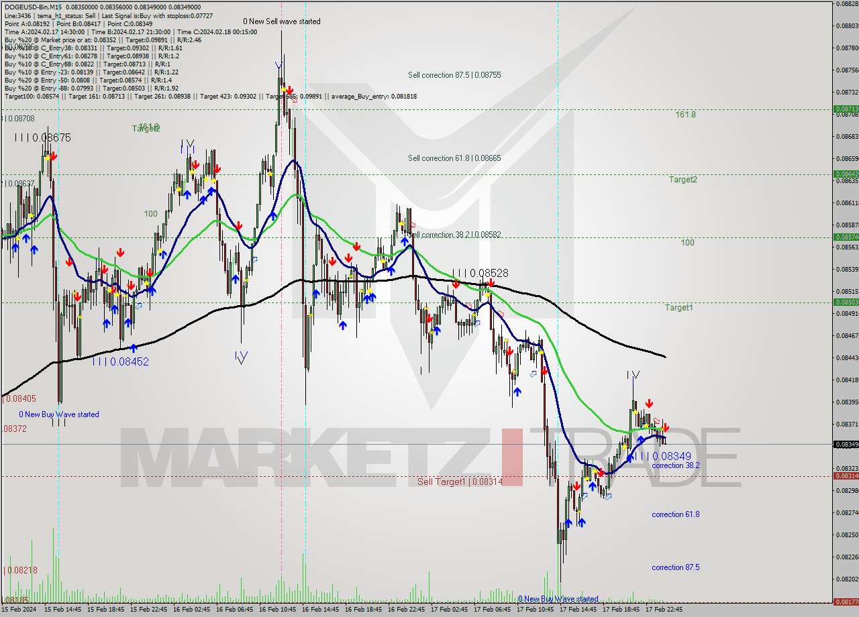Click the 'Target100: 0.08574' summary line
The width and height of the screenshot is (859, 617).
[210, 96]
